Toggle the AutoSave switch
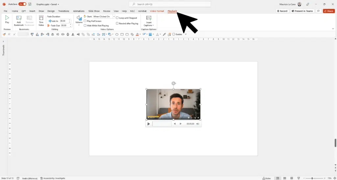The image size is (337, 180). tap(22, 4)
